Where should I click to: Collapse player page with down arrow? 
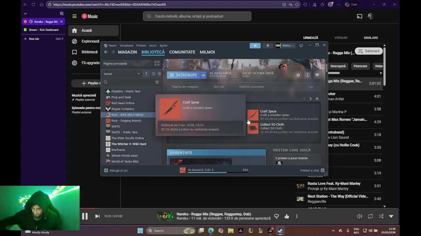(391, 216)
